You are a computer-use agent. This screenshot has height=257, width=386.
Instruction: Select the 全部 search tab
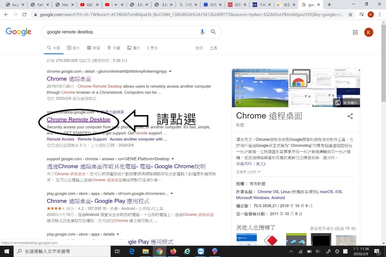(54, 48)
